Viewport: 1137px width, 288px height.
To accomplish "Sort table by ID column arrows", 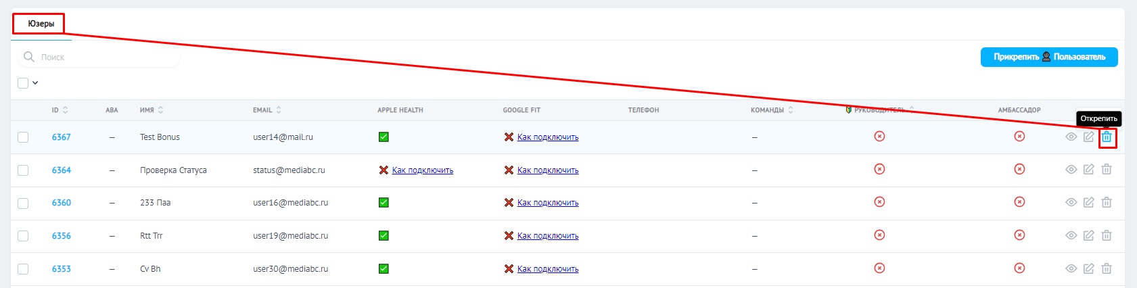I will click(65, 110).
